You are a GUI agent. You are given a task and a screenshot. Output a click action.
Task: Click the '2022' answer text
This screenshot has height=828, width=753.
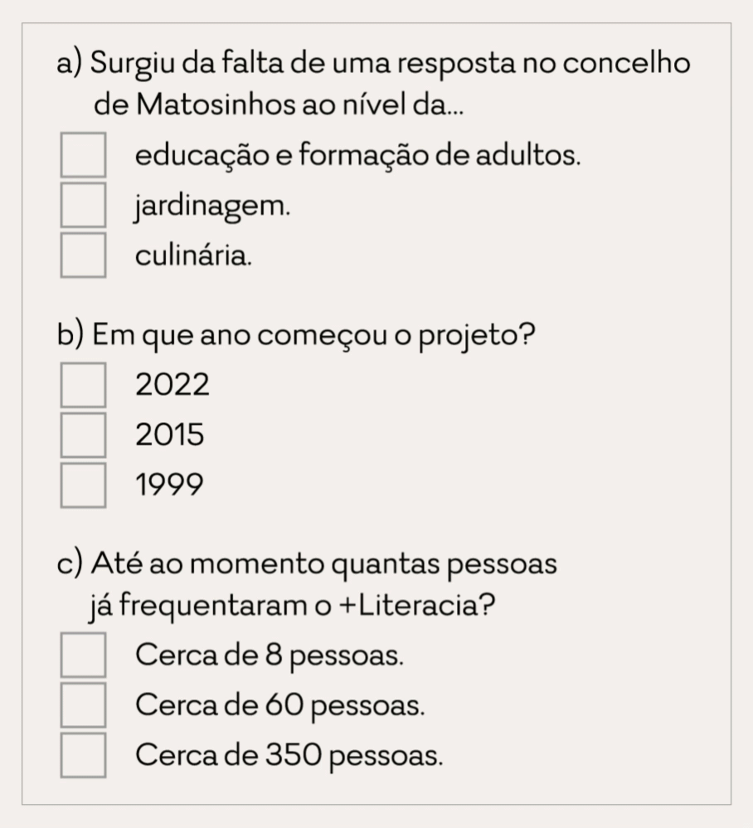coord(172,385)
